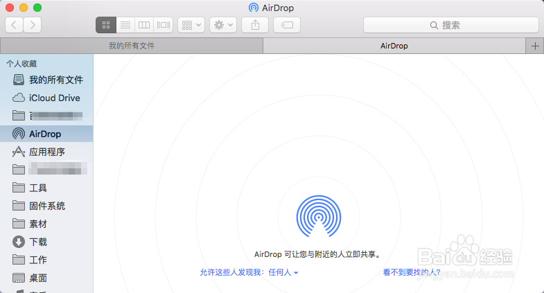Go forward with the right arrow button
The height and width of the screenshot is (293, 544).
pyautogui.click(x=33, y=25)
